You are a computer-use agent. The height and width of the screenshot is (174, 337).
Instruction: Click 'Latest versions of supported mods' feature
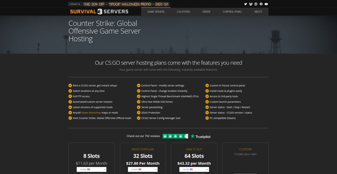(93, 107)
